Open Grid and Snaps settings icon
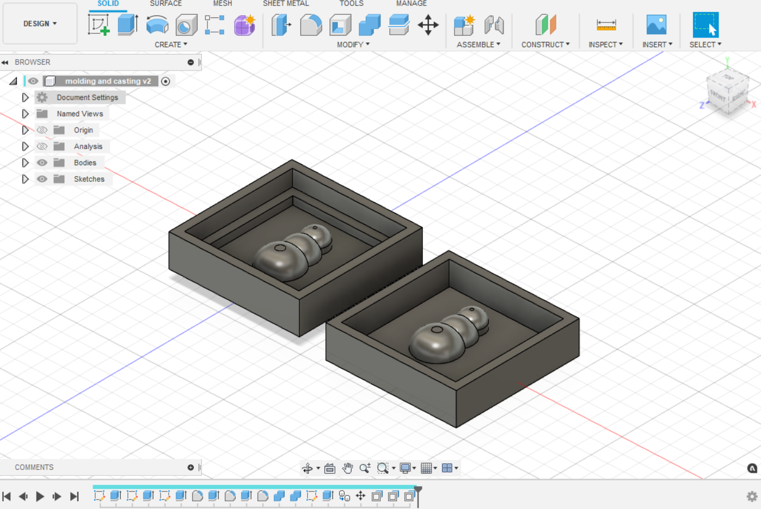 (x=426, y=468)
